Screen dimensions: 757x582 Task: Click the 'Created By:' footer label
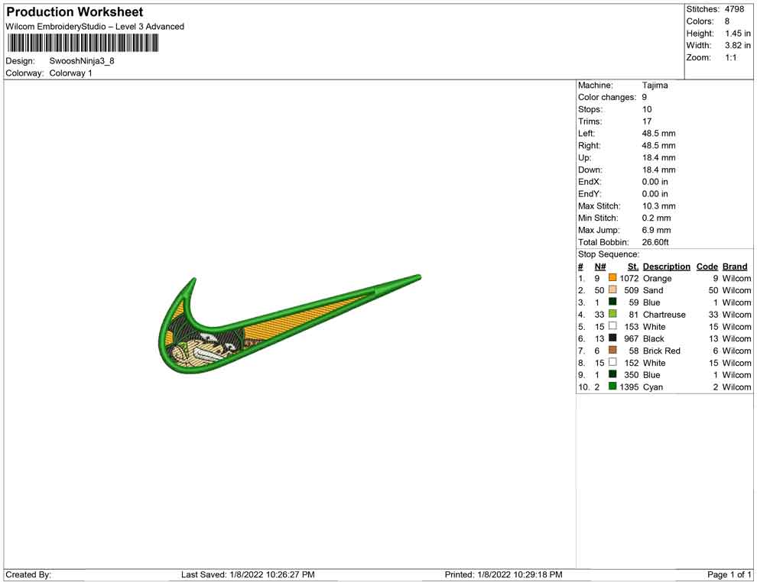click(x=28, y=574)
